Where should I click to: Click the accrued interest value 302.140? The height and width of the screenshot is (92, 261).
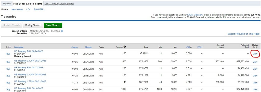point(220,62)
